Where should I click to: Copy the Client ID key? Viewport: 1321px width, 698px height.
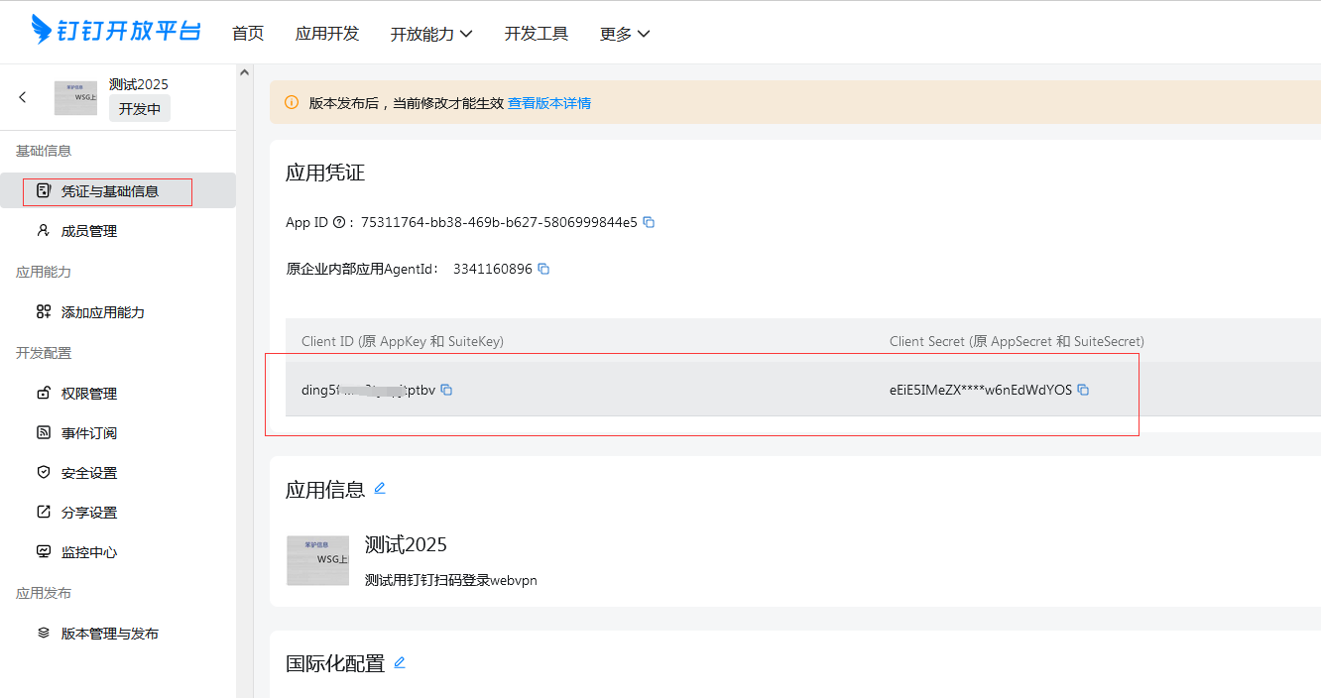(x=446, y=390)
